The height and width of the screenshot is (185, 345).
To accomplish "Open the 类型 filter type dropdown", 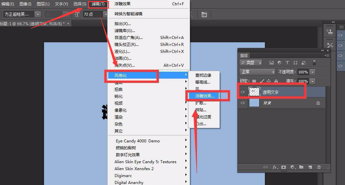I will click(251, 62).
